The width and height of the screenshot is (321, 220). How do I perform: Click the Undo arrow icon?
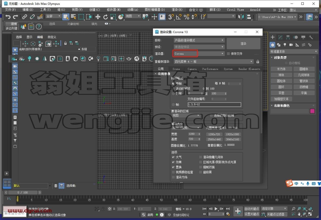pos(8,17)
